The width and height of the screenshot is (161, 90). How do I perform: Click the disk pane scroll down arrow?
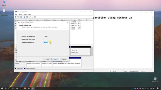[x=92, y=66]
